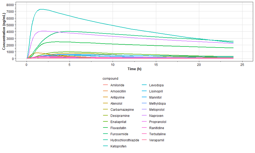
Task: Click the Fluvastatin legend color key
Action: pos(106,128)
